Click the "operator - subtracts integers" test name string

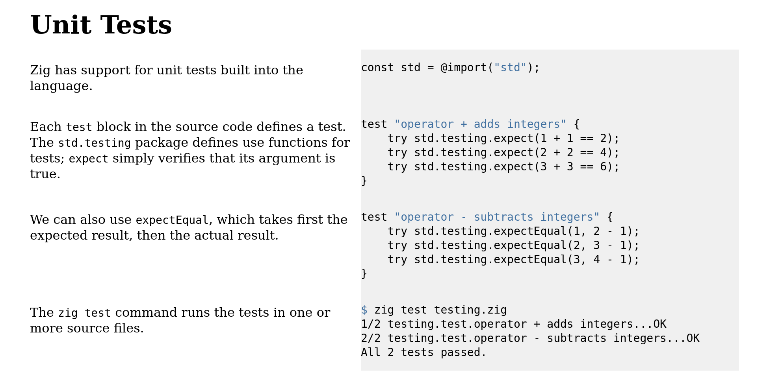(496, 217)
